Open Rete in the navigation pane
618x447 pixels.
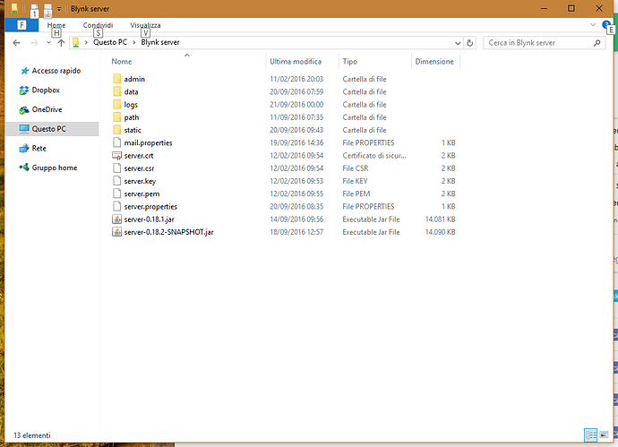[x=33, y=148]
